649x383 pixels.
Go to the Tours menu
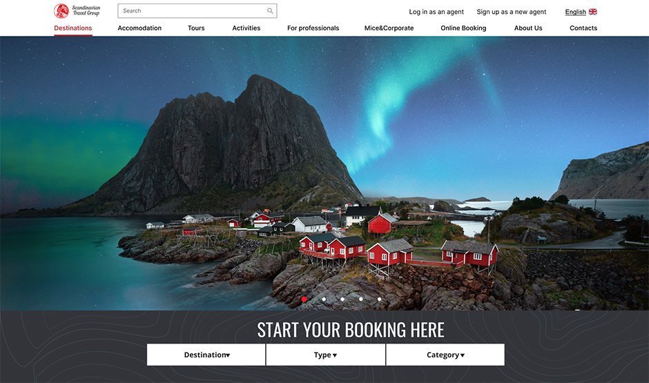click(x=196, y=28)
